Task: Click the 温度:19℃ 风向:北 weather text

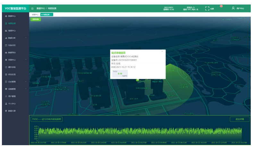Action: (x=190, y=10)
